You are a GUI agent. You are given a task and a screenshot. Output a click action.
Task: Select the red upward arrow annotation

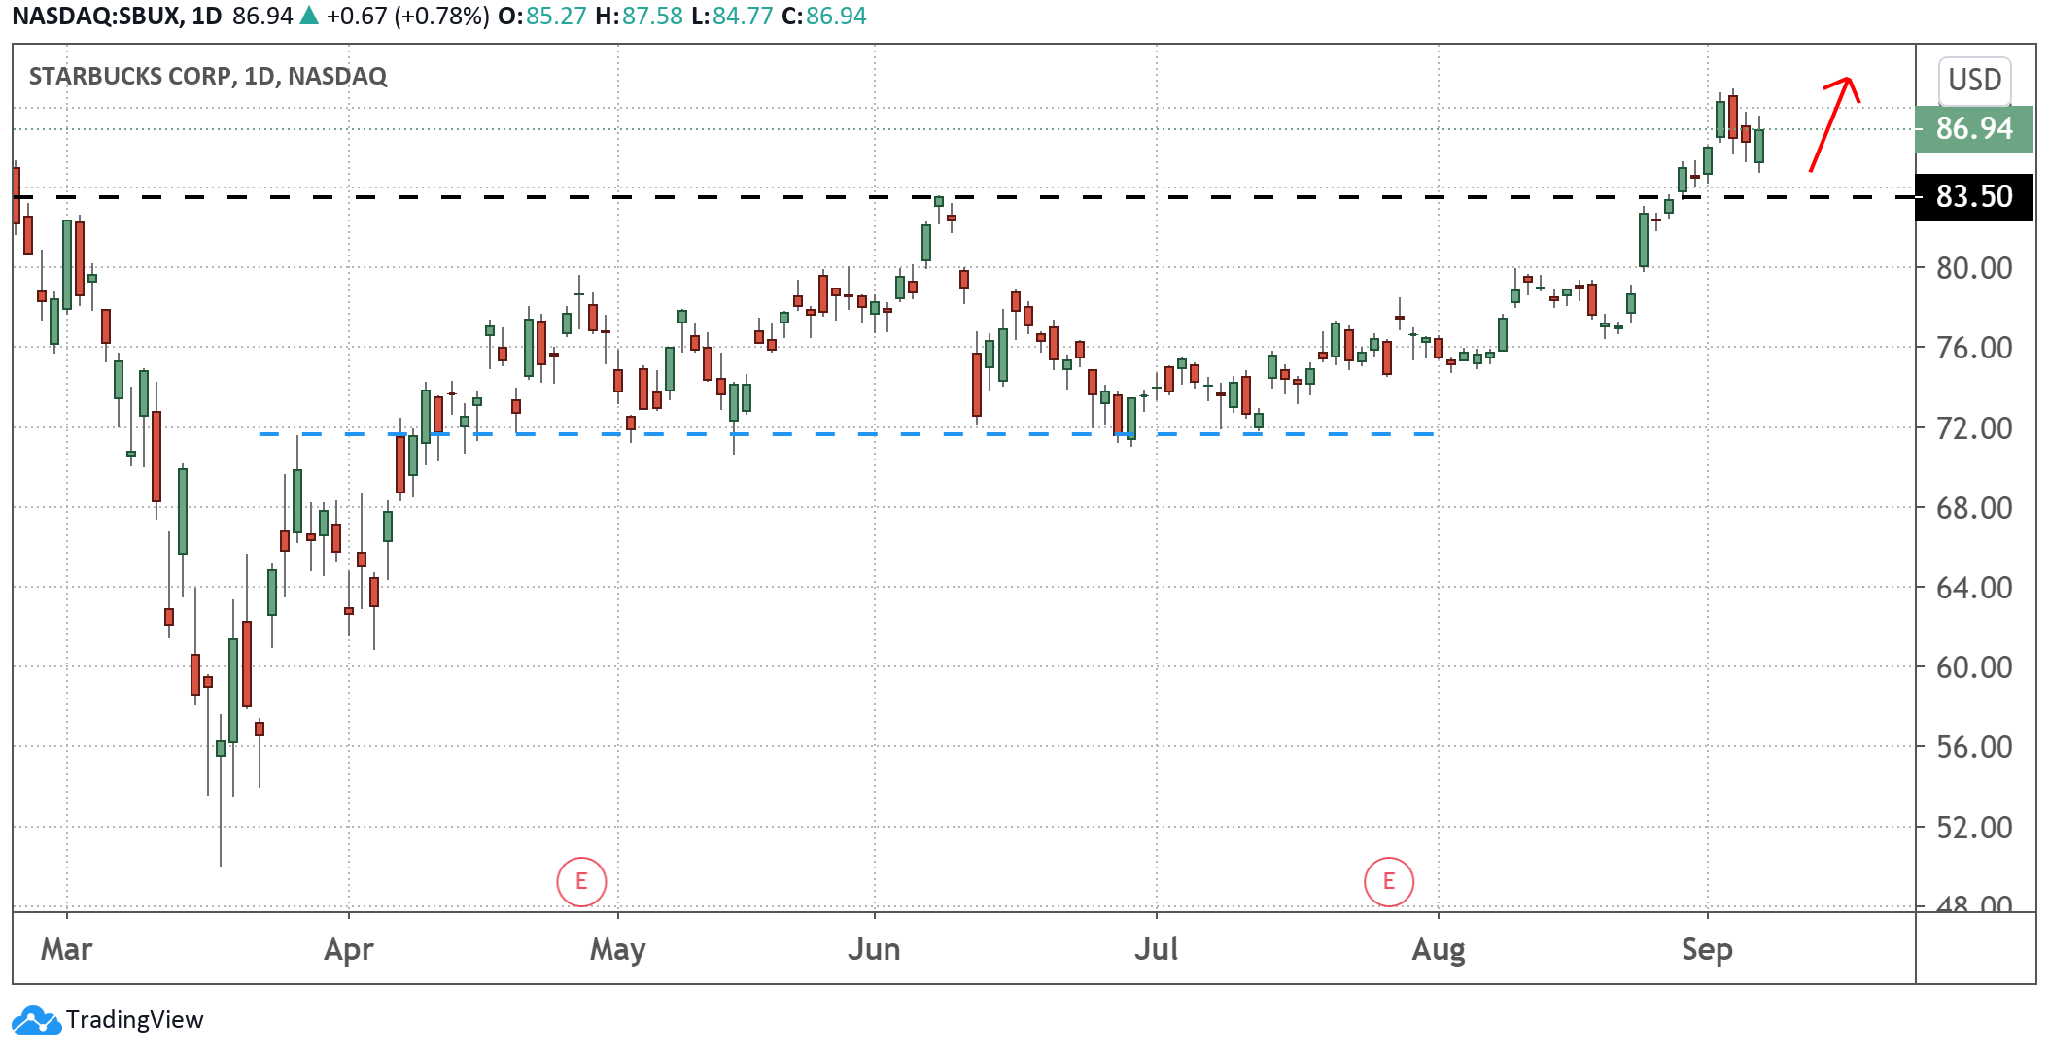pos(1833,123)
